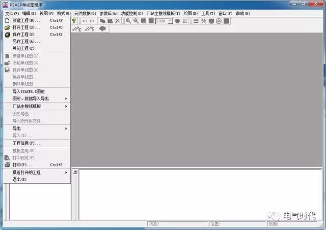326x230 pixels.
Task: Select 打开工程 in the File menu
Action: 25,27
